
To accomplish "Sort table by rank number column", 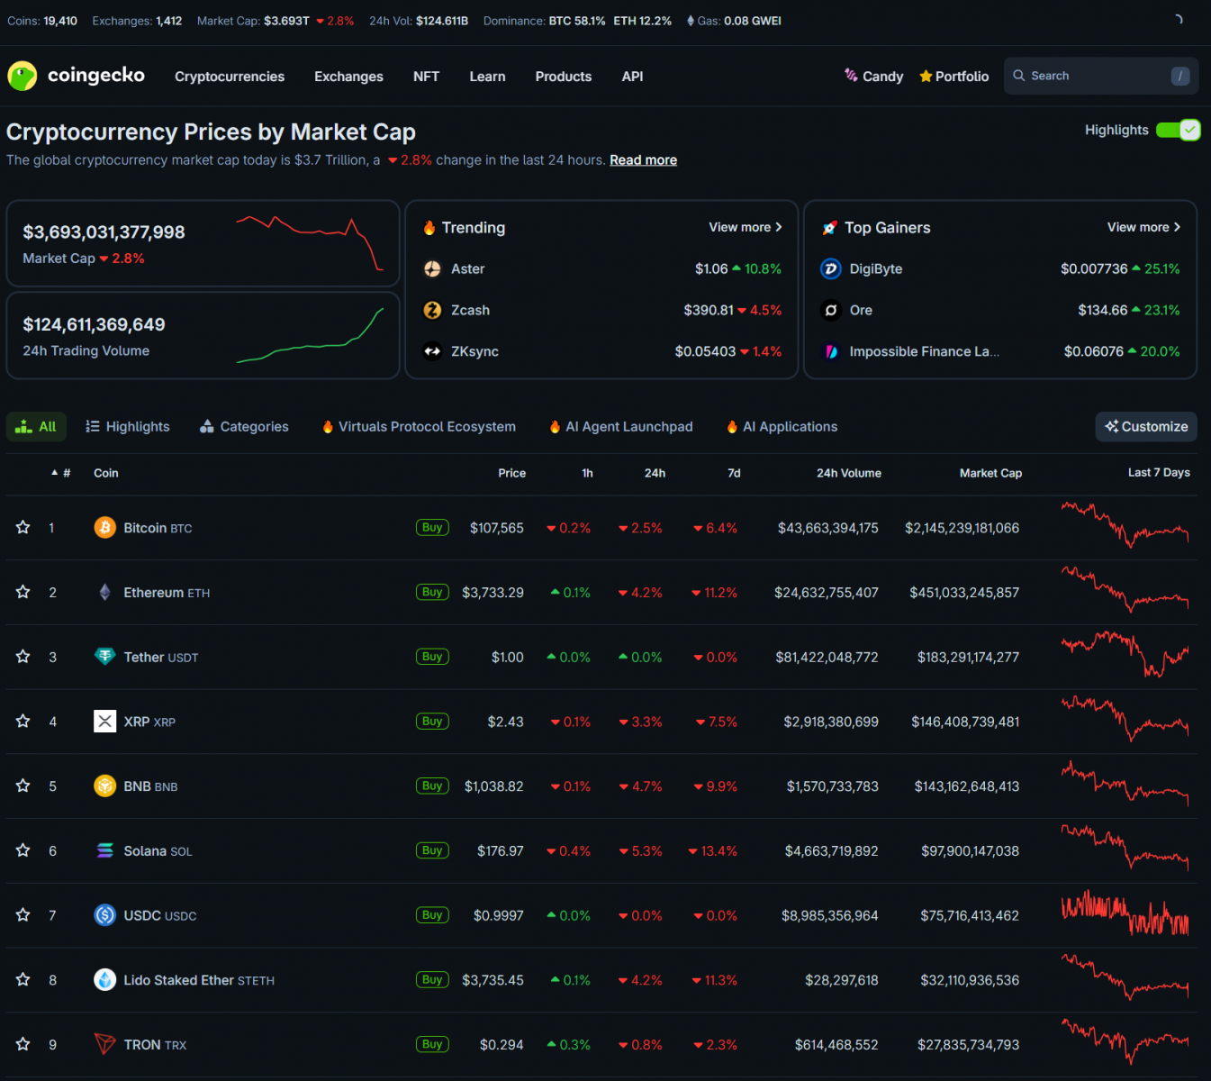I will pos(61,473).
